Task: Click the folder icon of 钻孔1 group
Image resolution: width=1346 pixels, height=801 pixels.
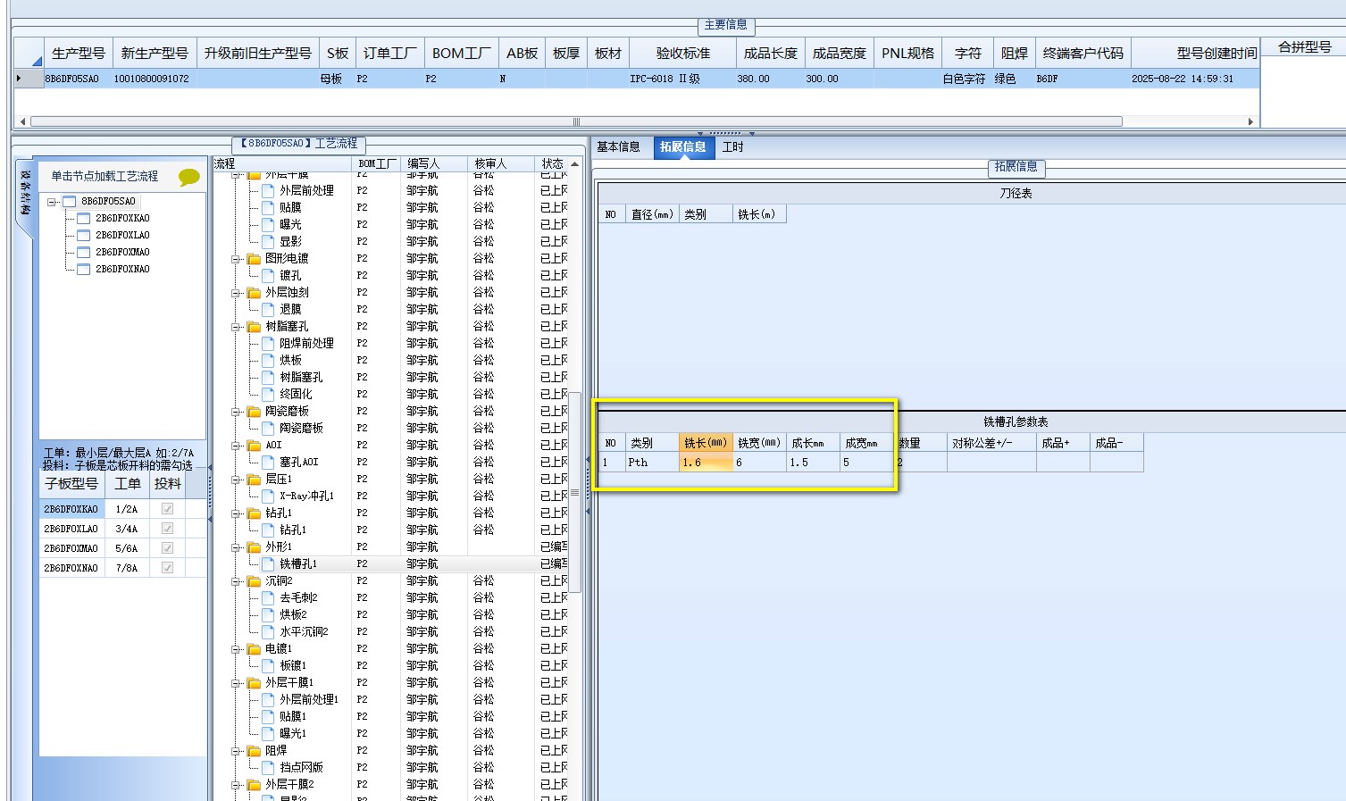Action: pyautogui.click(x=254, y=513)
